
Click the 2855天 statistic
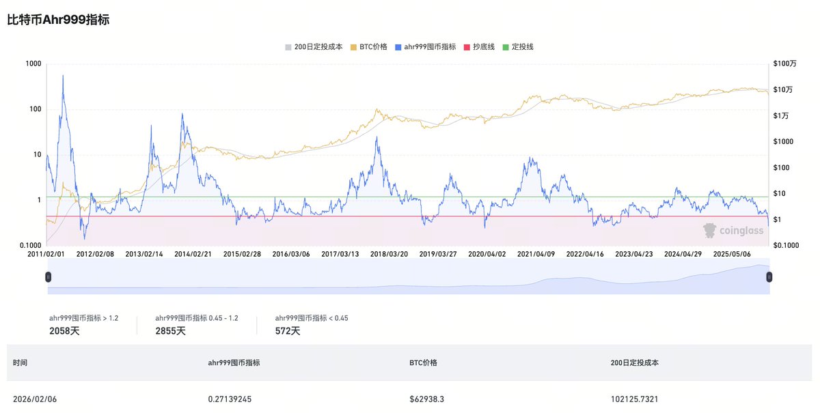(x=170, y=331)
